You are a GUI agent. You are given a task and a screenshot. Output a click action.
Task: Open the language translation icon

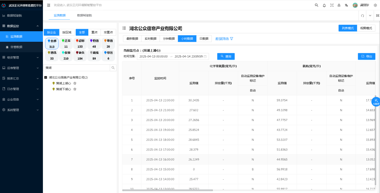tap(347, 5)
